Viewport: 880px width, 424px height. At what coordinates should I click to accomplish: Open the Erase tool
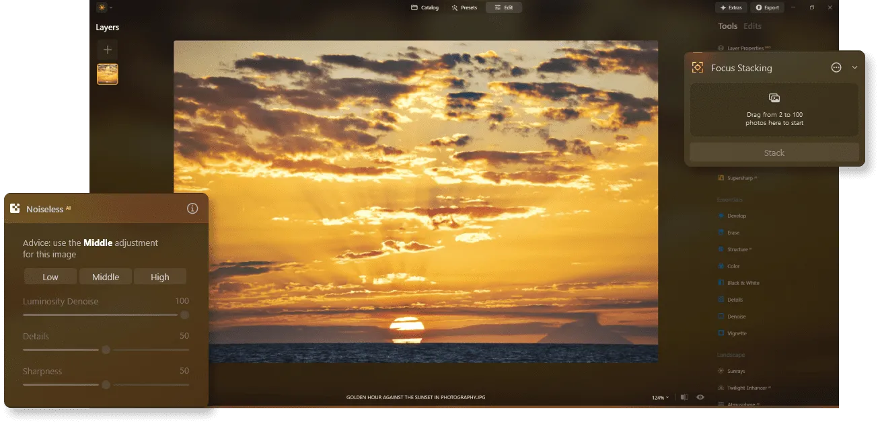tap(733, 232)
